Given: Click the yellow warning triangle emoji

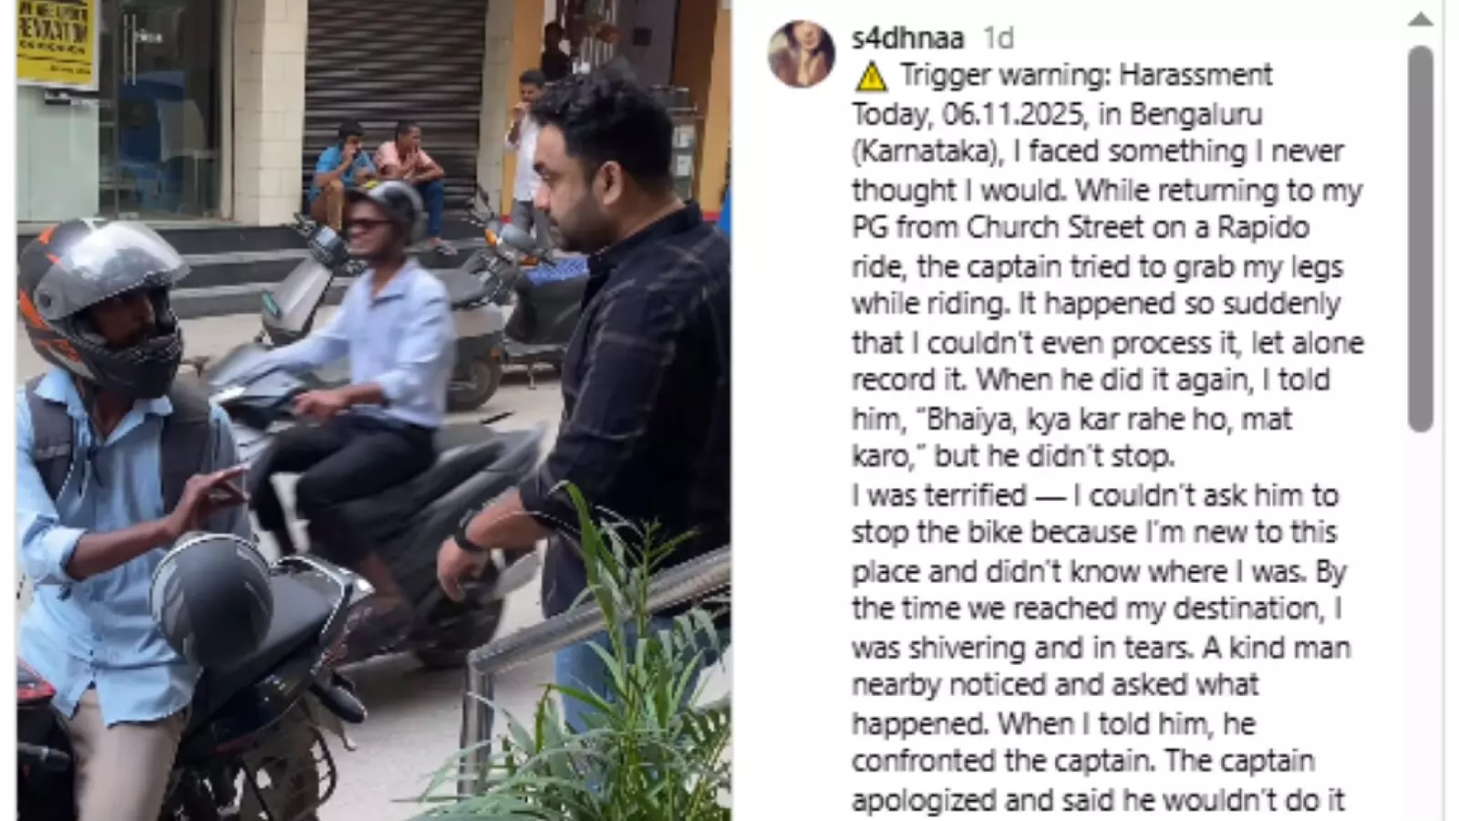Looking at the screenshot, I should (x=871, y=77).
